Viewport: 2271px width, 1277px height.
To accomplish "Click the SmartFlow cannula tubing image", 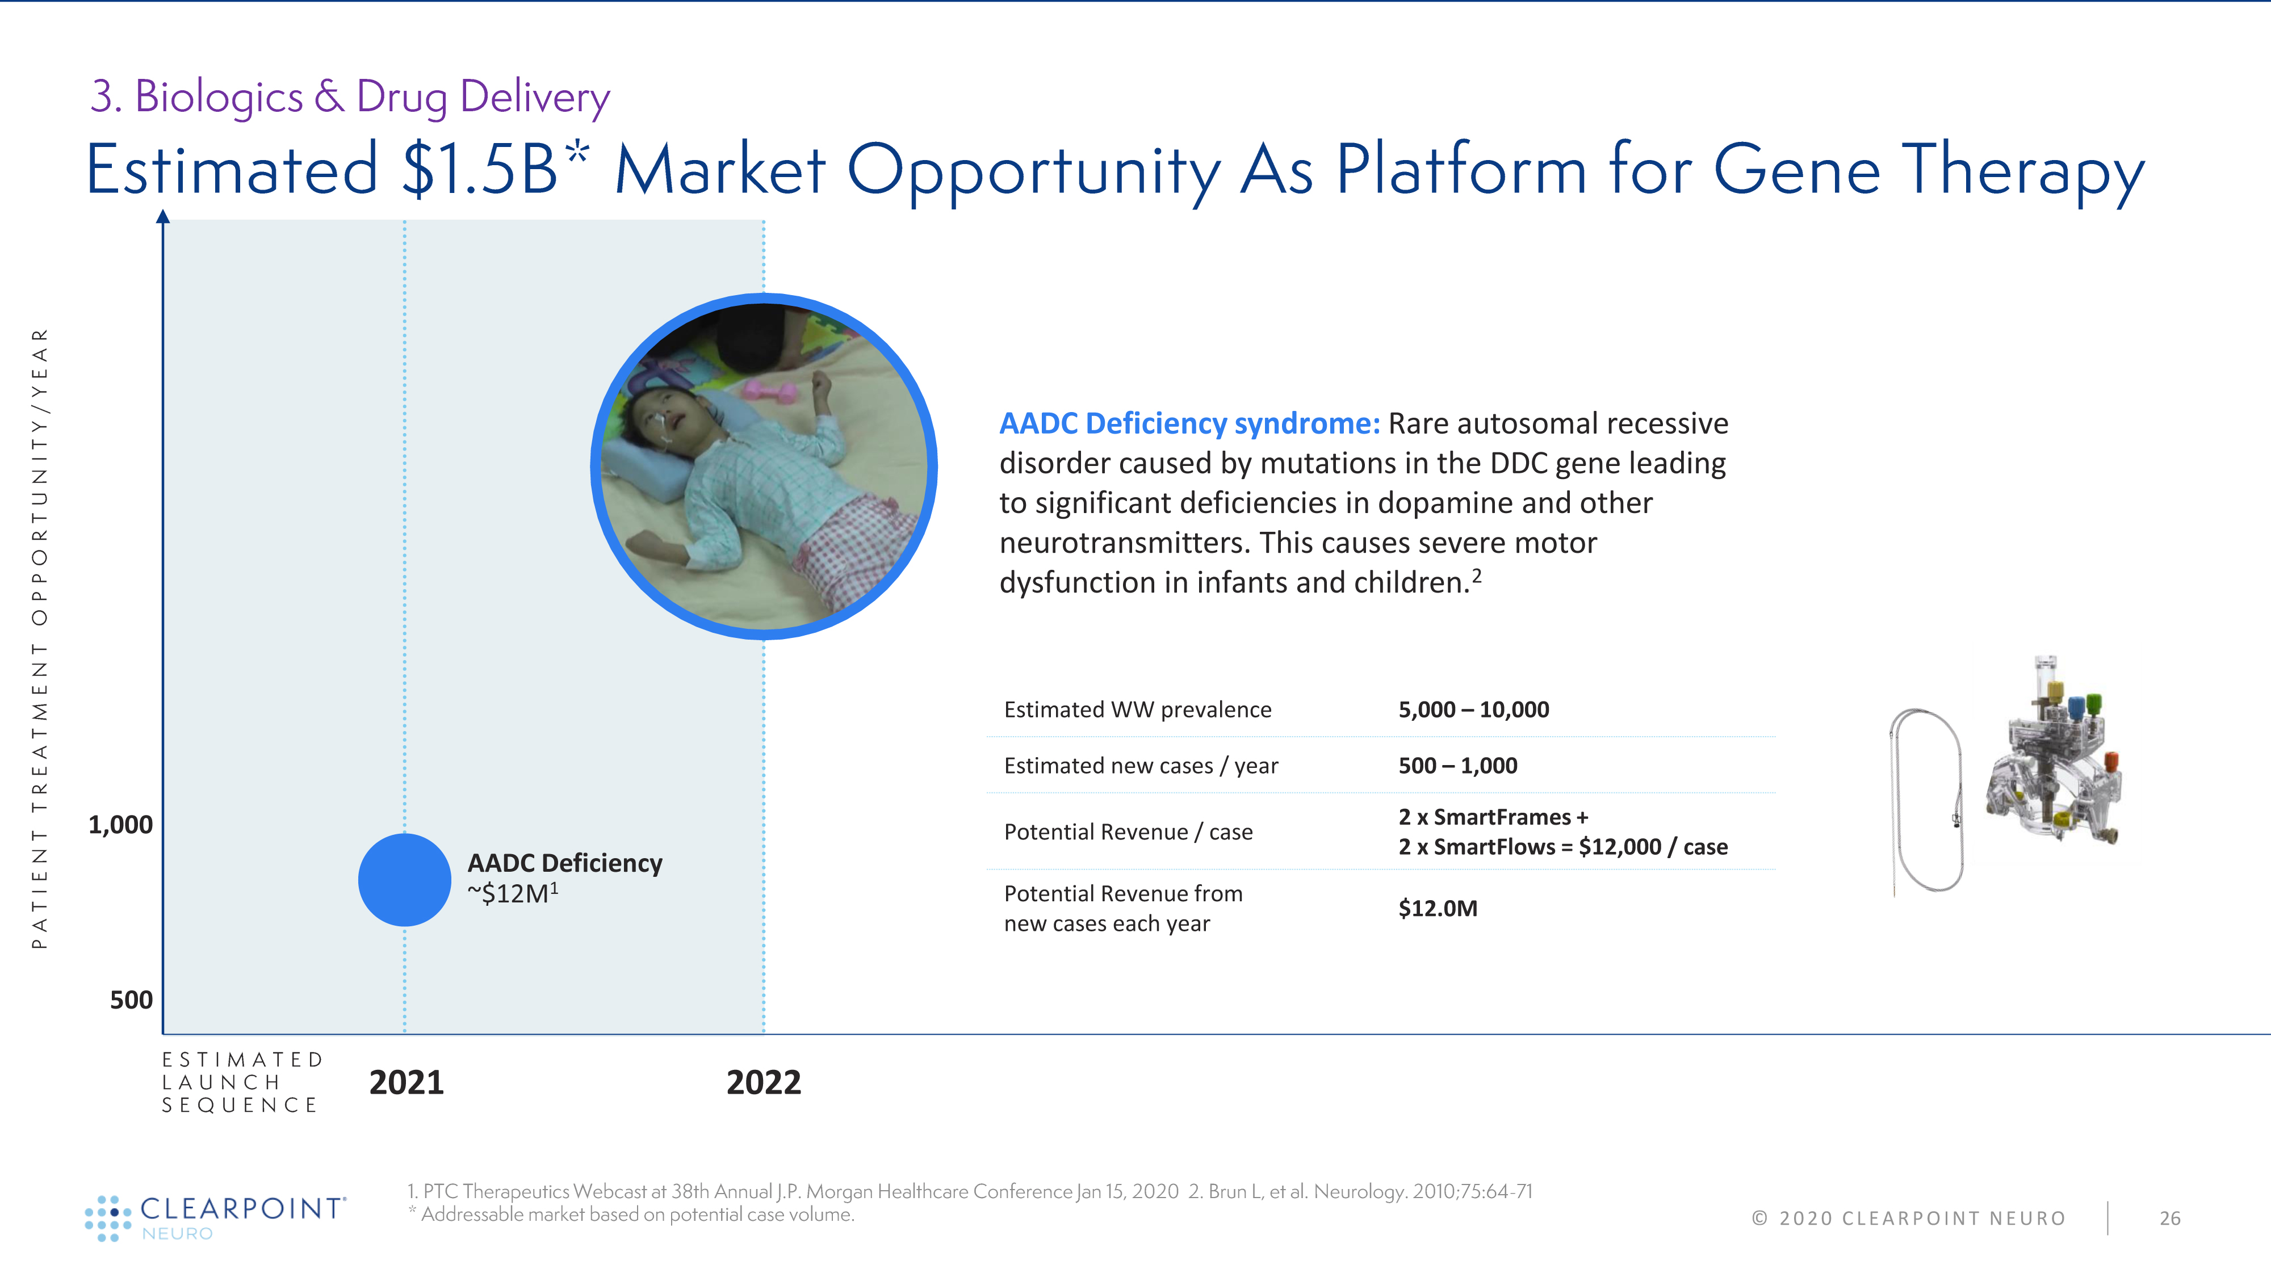I will [x=1927, y=801].
